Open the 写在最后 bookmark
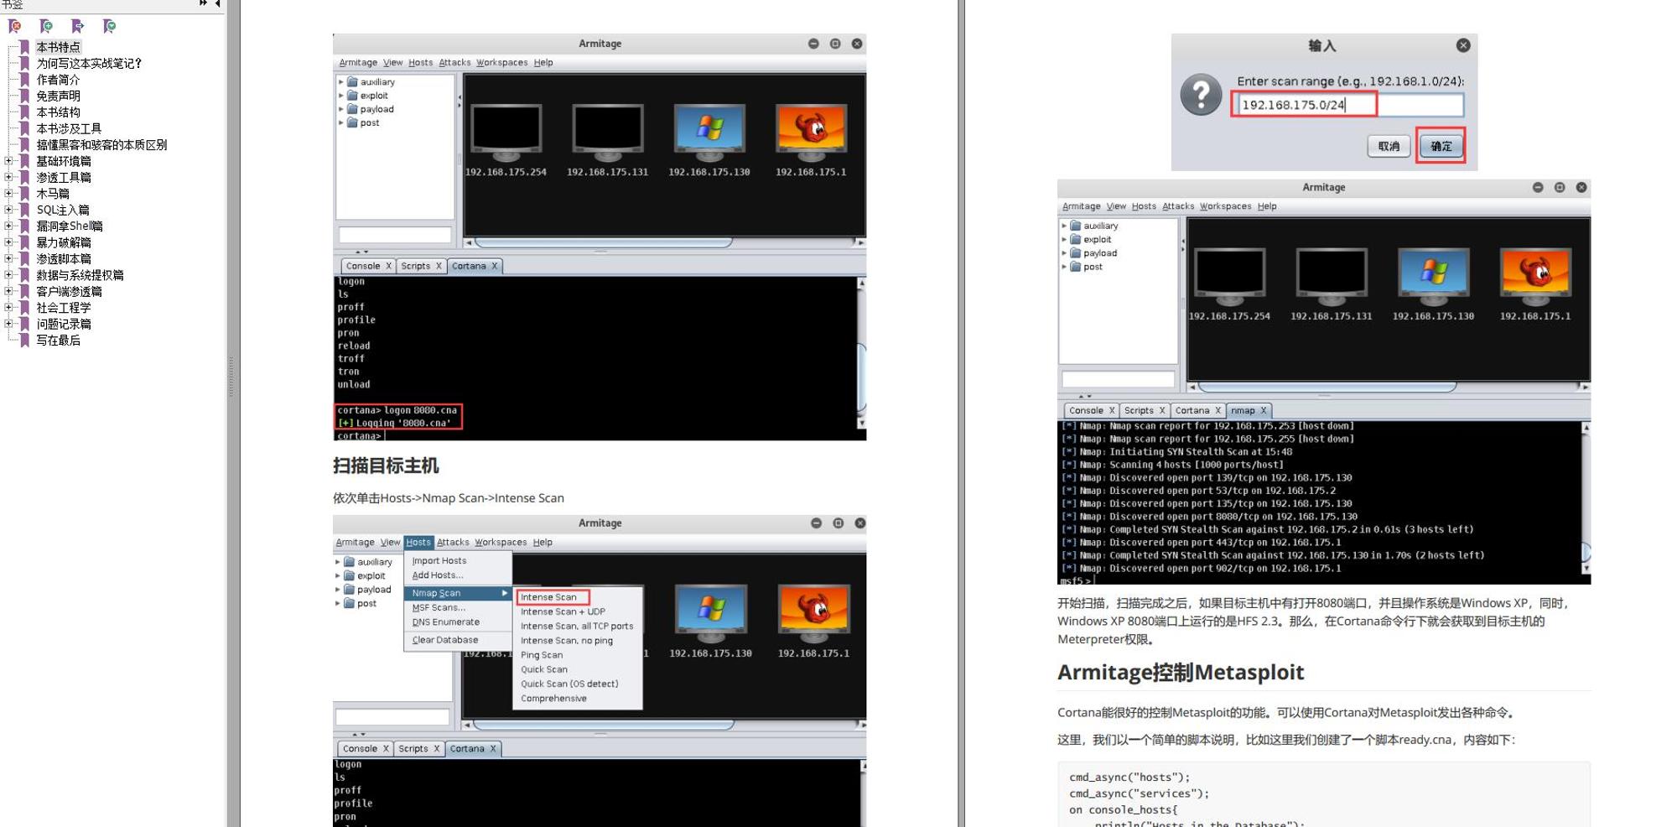1677x827 pixels. 58,341
